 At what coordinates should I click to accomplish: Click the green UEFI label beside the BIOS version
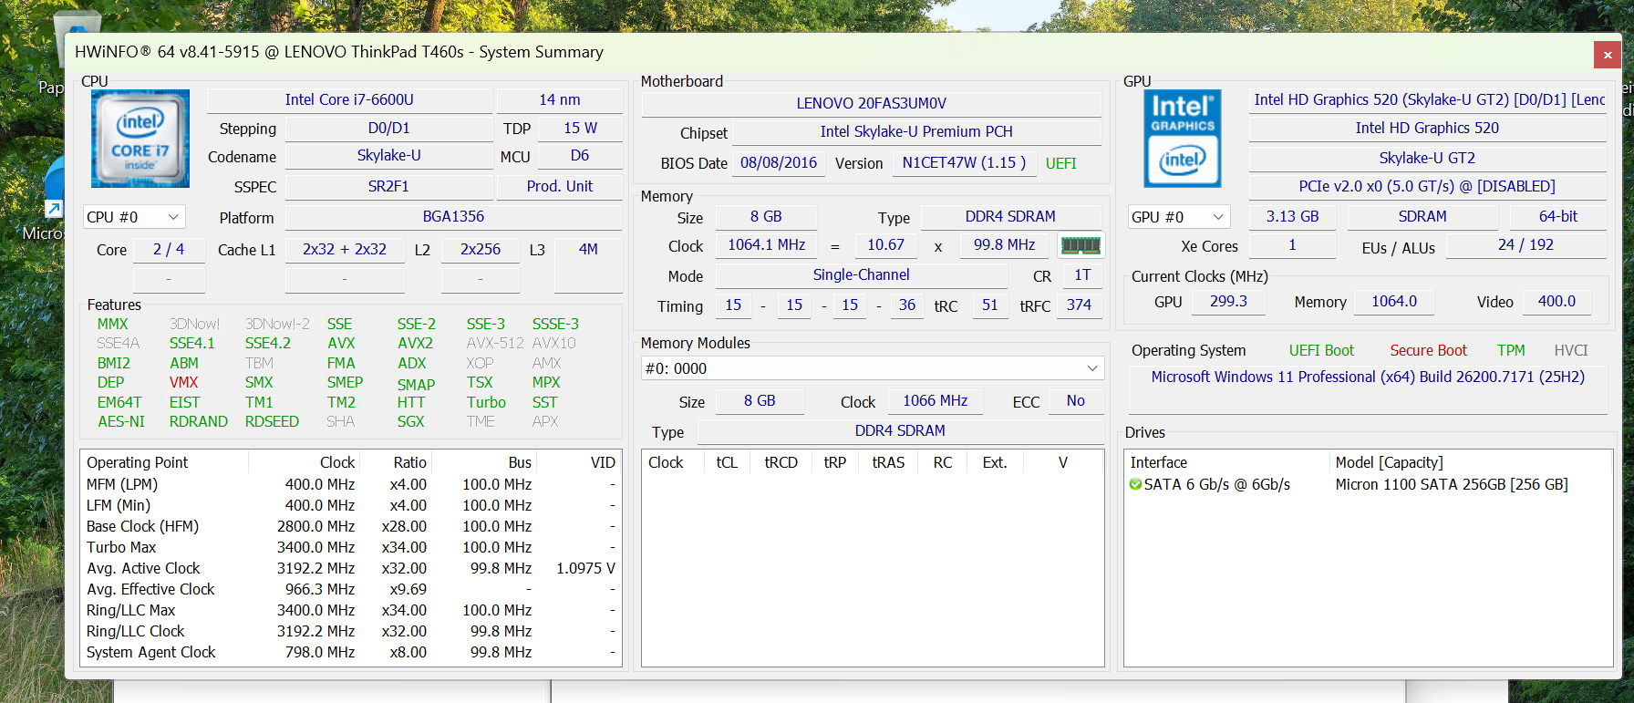click(x=1060, y=163)
